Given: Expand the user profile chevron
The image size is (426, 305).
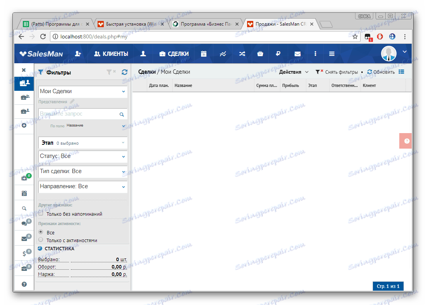Looking at the screenshot, I should click(x=405, y=52).
